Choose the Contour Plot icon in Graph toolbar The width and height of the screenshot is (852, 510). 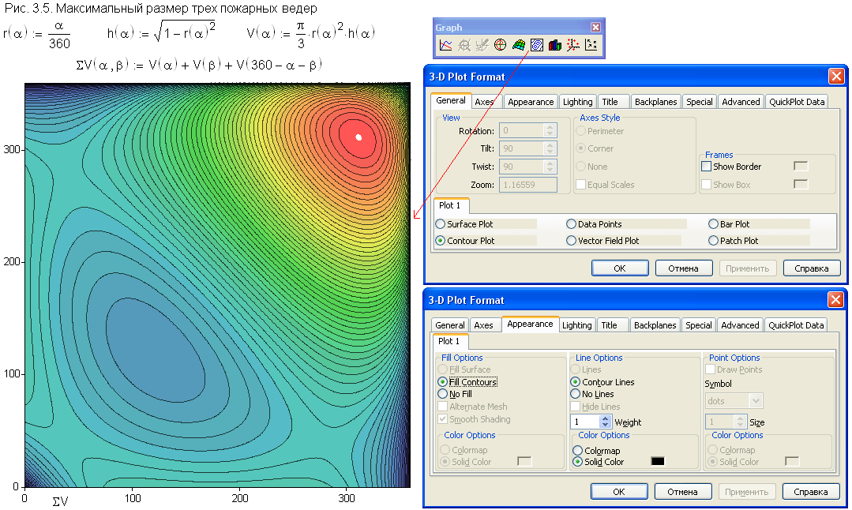537,45
